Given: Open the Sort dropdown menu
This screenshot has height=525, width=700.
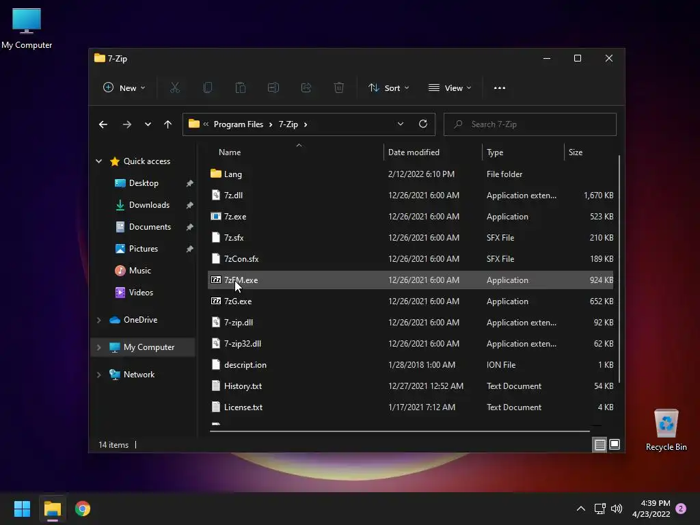Looking at the screenshot, I should [388, 88].
